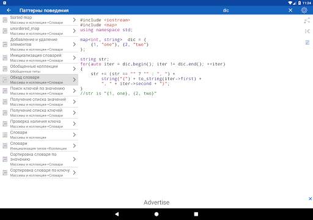Screen dimensions: 313x220
Task: Open 'Поиск ключей по значению' item
Action: [x=39, y=91]
